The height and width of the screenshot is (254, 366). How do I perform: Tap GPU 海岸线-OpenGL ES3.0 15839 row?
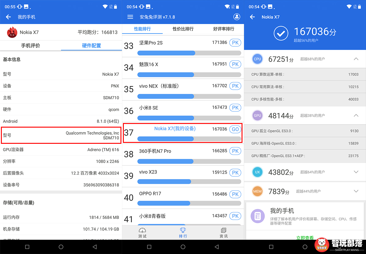(x=305, y=143)
